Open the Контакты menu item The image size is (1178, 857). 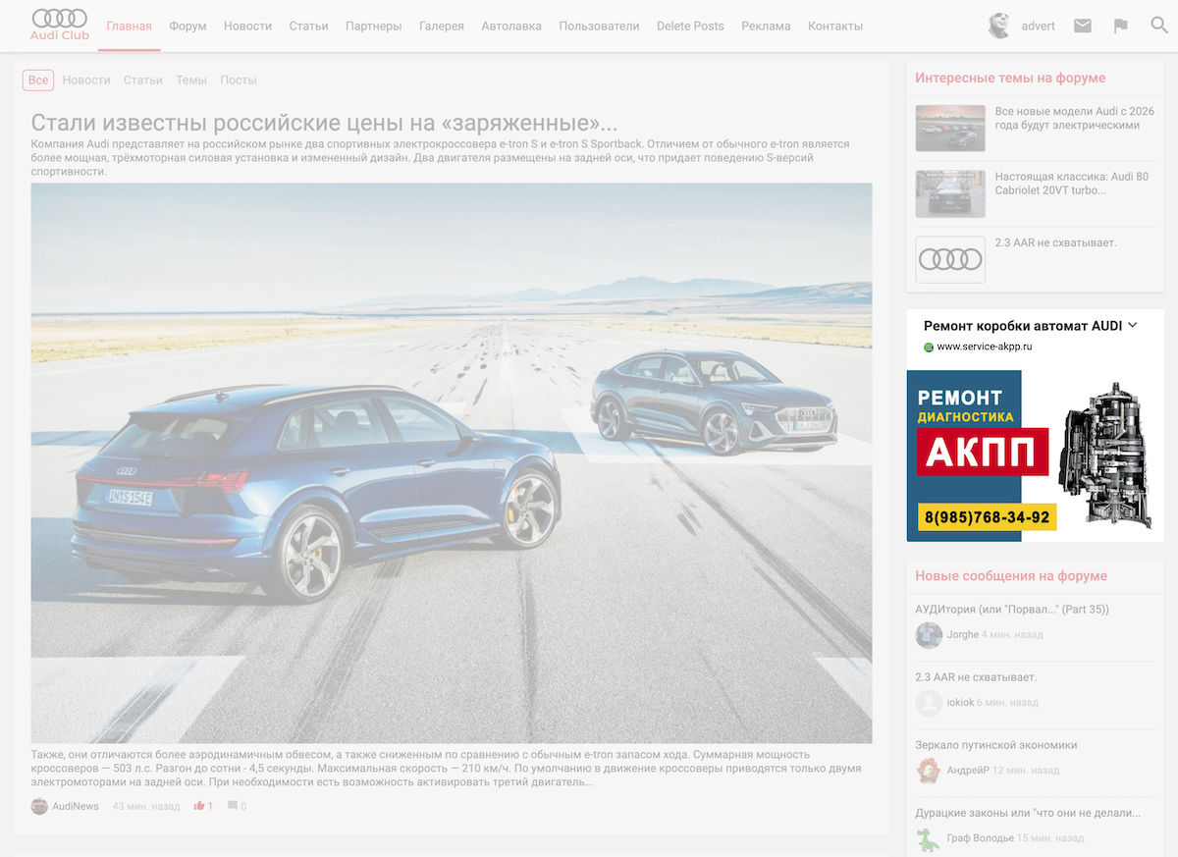(x=835, y=27)
